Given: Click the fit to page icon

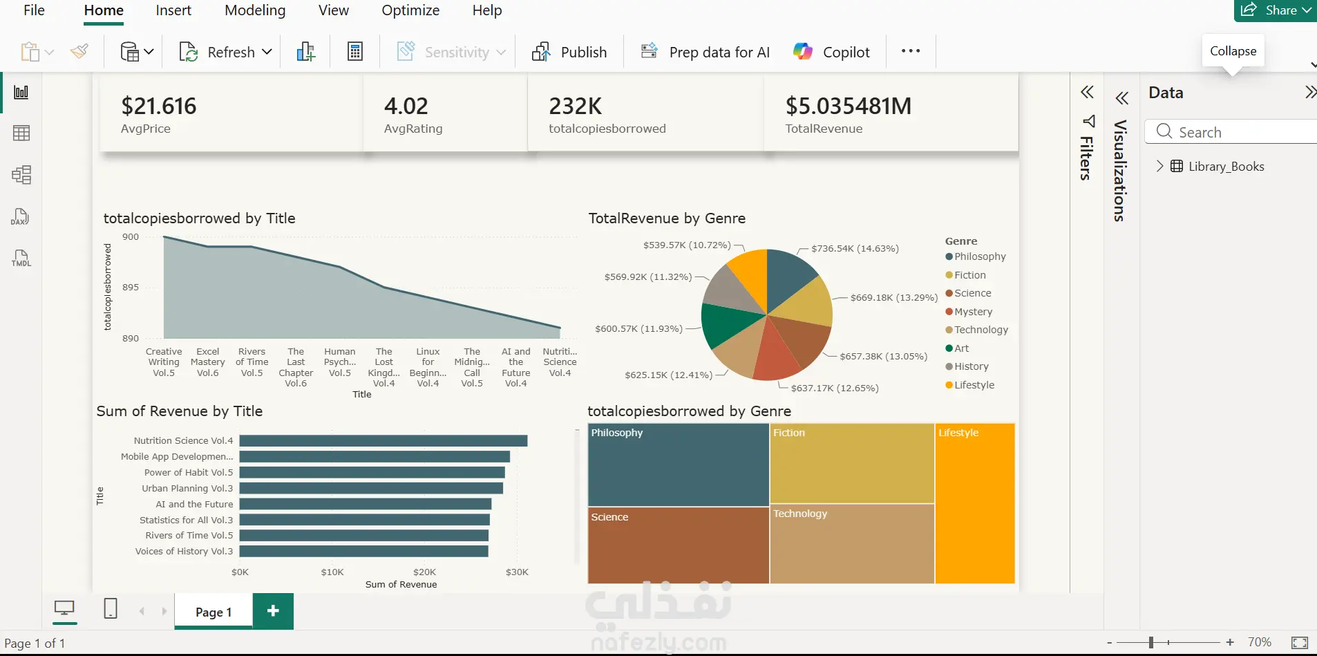Looking at the screenshot, I should (1300, 643).
